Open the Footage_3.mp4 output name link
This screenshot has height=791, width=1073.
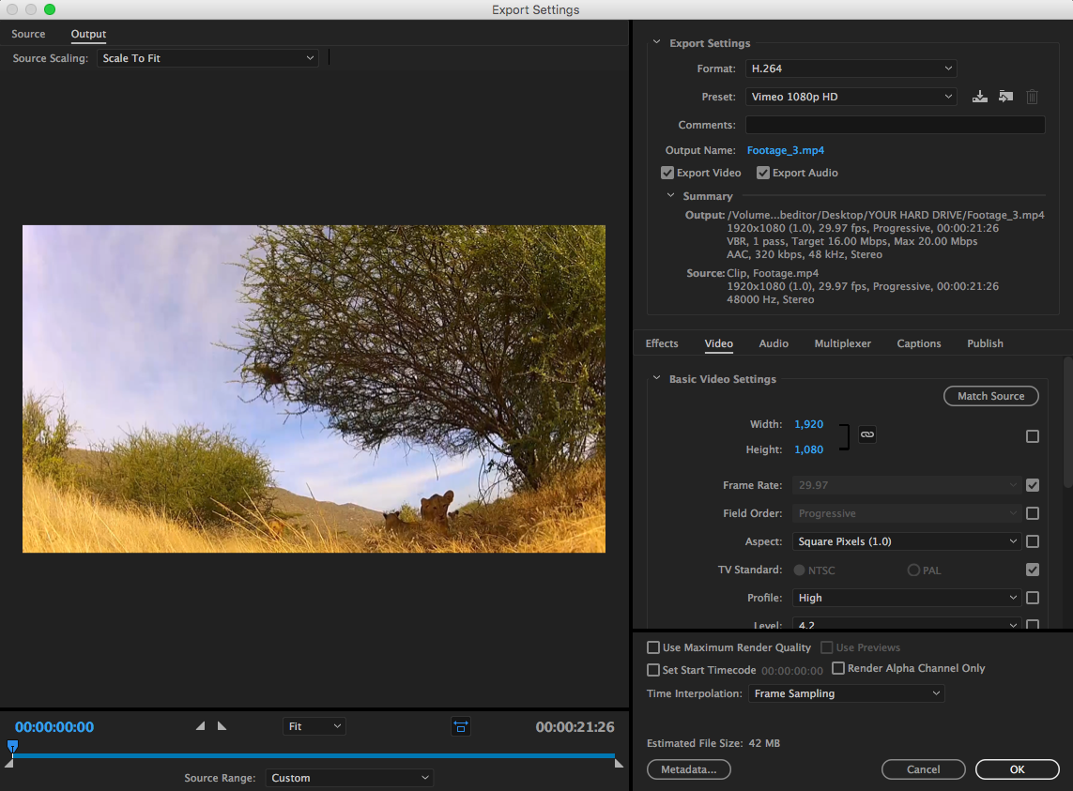[x=785, y=150]
